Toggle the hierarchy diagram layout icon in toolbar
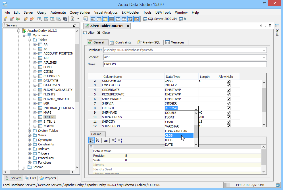This screenshot has height=190, width=283. (130, 19)
